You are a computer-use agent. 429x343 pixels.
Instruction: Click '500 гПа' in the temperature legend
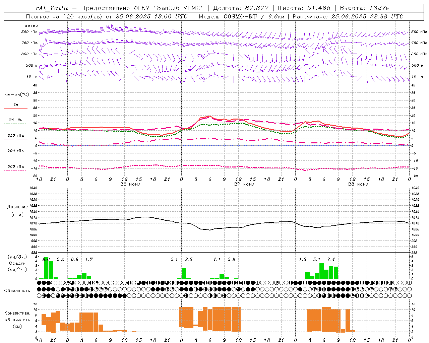pos(16,166)
